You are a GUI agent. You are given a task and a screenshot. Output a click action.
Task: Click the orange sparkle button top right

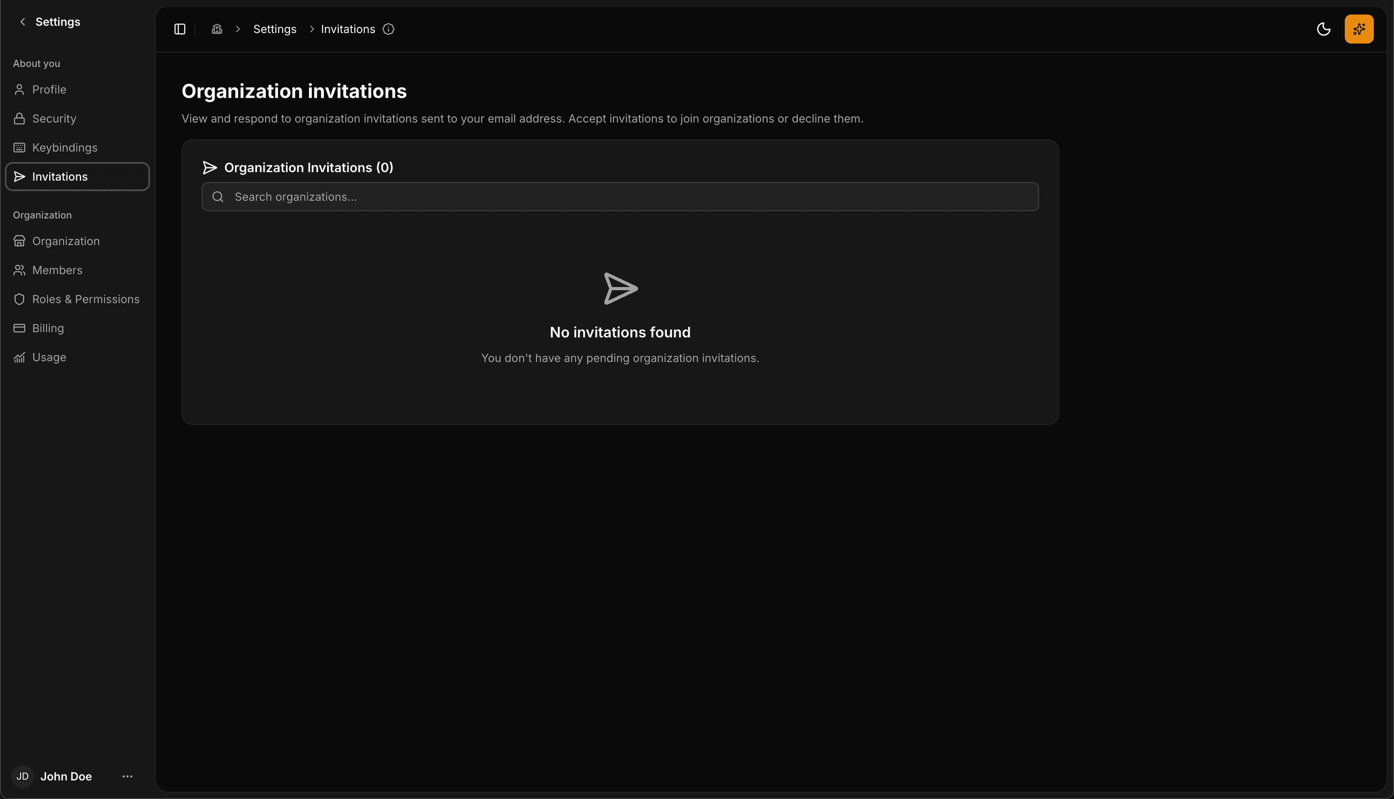(x=1359, y=29)
